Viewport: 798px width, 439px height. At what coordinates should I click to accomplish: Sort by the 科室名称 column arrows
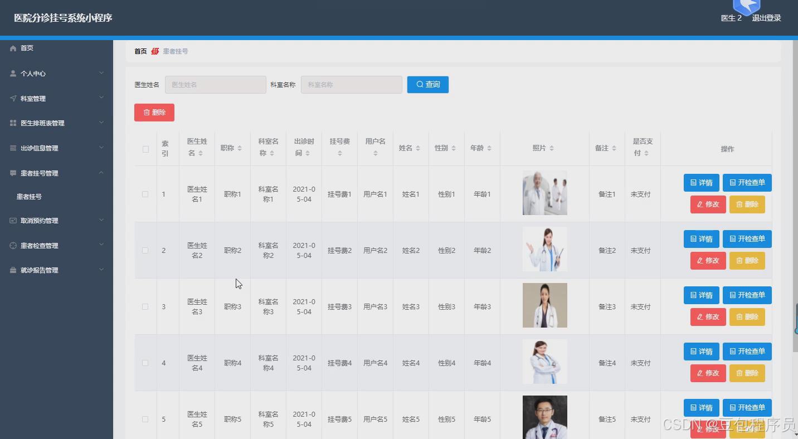coord(272,153)
